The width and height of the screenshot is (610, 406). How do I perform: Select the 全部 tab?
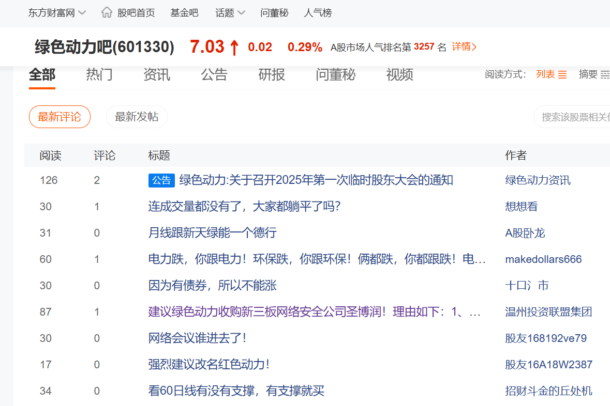point(42,74)
